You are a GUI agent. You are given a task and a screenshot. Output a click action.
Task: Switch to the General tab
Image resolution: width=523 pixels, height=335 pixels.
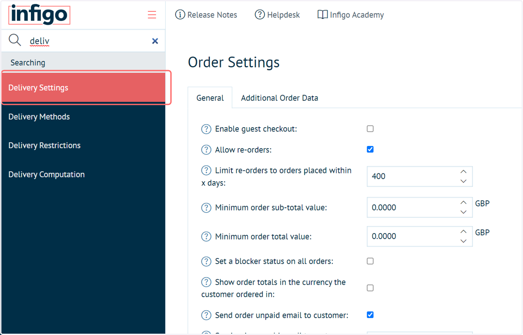tap(210, 98)
